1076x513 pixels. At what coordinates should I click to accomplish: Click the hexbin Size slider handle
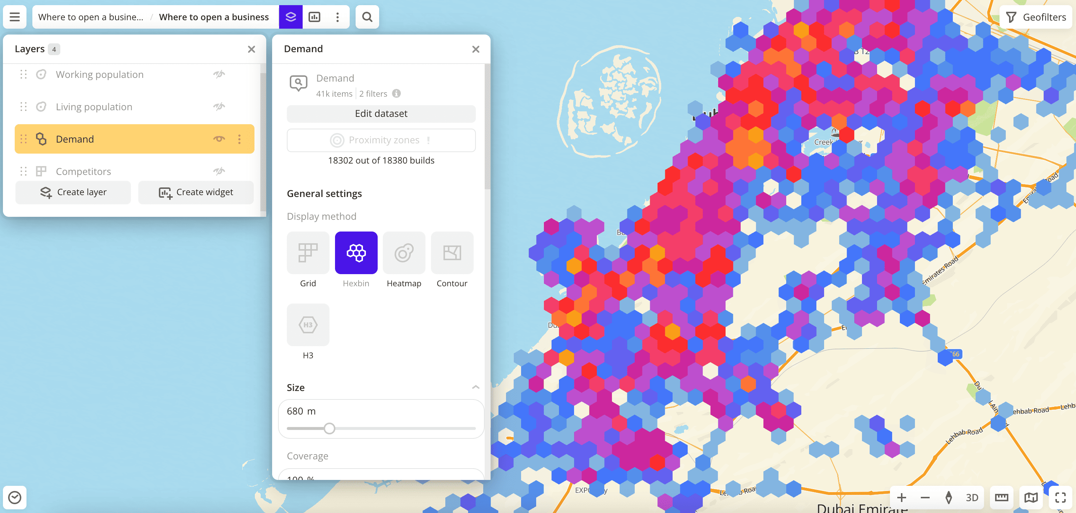click(329, 428)
